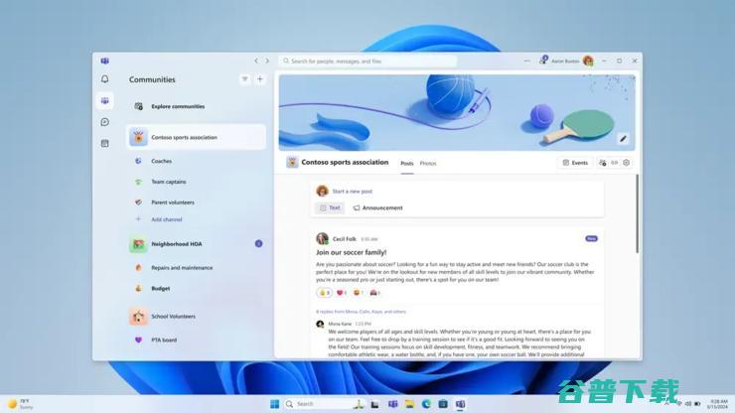
Task: Open the account switcher icon with badge
Action: [x=543, y=61]
